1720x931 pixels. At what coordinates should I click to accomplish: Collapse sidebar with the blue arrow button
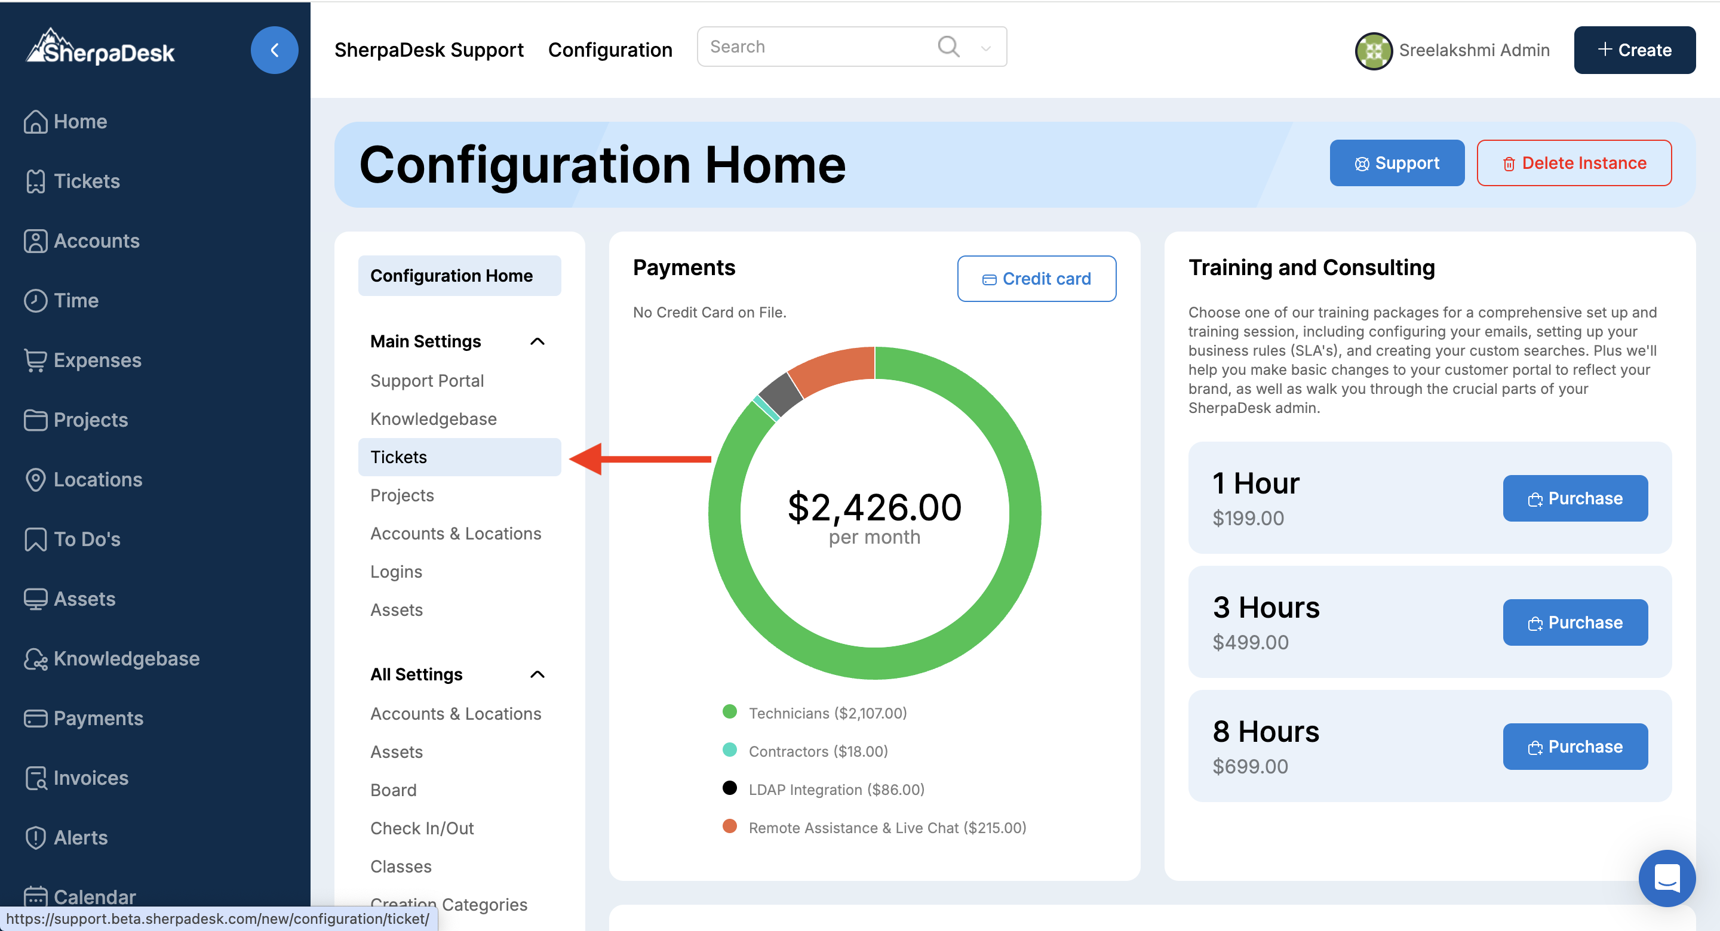274,50
